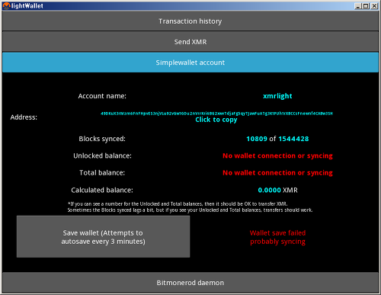Screen dimensions: 381x295
Task: Click the lightWallet title bar icon
Action: click(6, 5)
